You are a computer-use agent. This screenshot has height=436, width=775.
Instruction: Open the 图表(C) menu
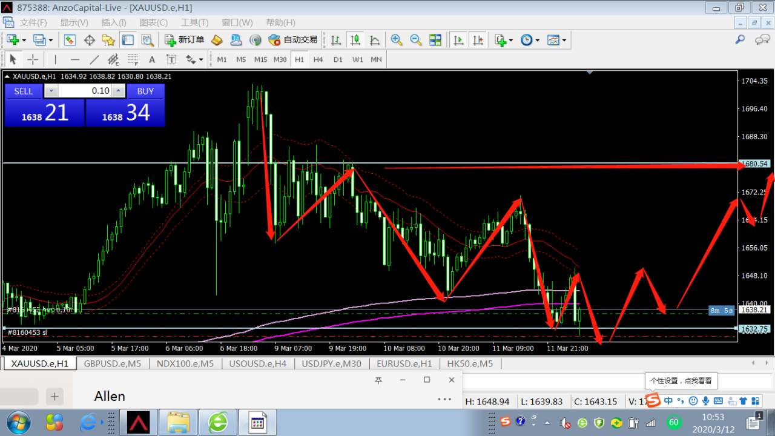pos(153,22)
